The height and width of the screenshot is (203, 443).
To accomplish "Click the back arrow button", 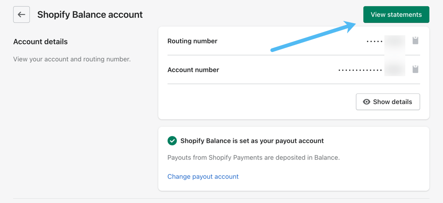I will coord(21,14).
